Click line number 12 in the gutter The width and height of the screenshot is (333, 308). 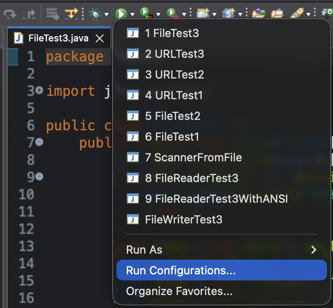[x=26, y=229]
